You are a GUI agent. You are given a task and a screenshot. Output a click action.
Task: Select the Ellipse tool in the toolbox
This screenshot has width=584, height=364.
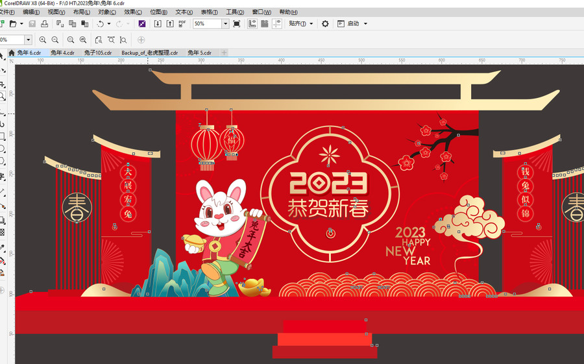(x=2, y=149)
